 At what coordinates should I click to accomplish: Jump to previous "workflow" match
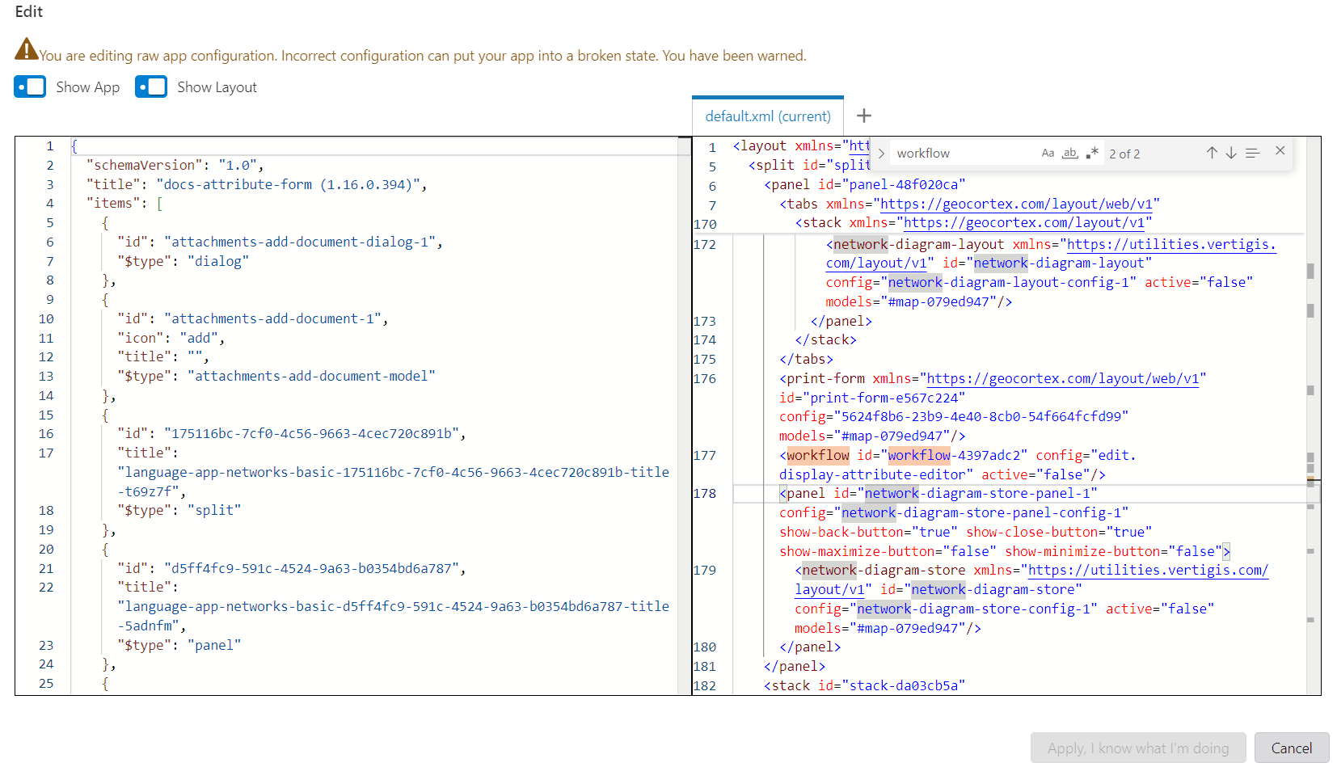pyautogui.click(x=1212, y=152)
